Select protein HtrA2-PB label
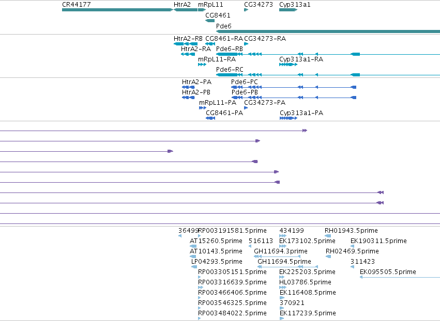 click(x=196, y=92)
